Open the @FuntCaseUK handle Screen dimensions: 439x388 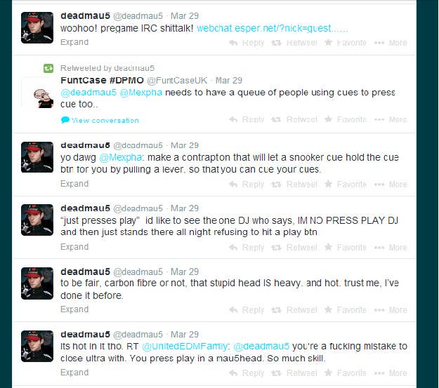coord(177,81)
